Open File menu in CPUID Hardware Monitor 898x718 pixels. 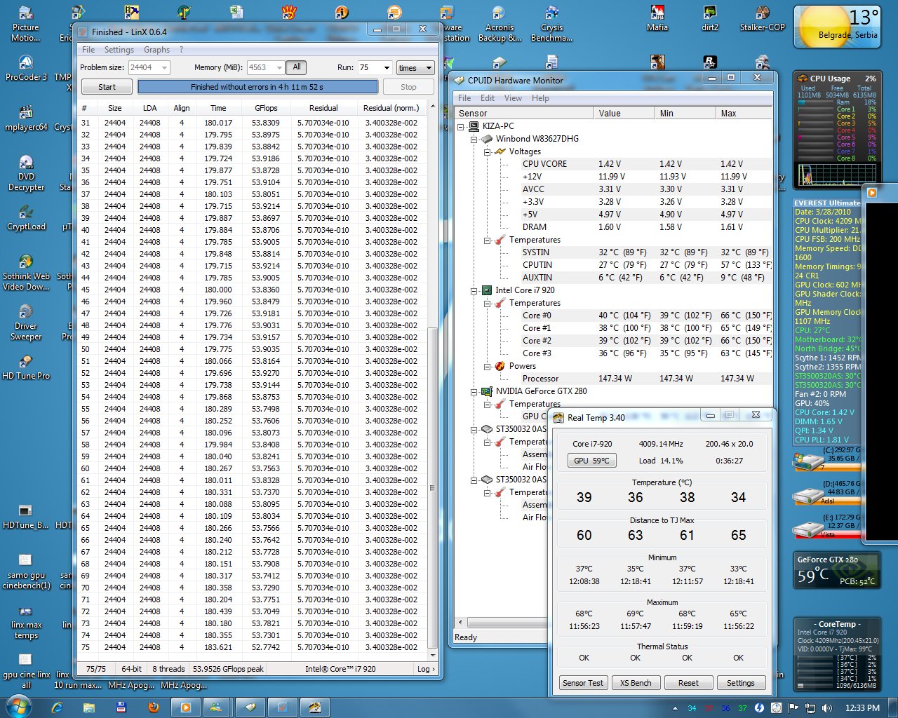click(464, 98)
